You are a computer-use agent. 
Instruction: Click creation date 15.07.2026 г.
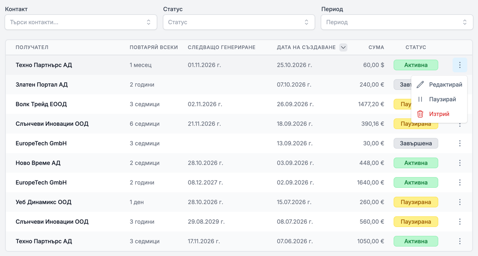tap(294, 202)
